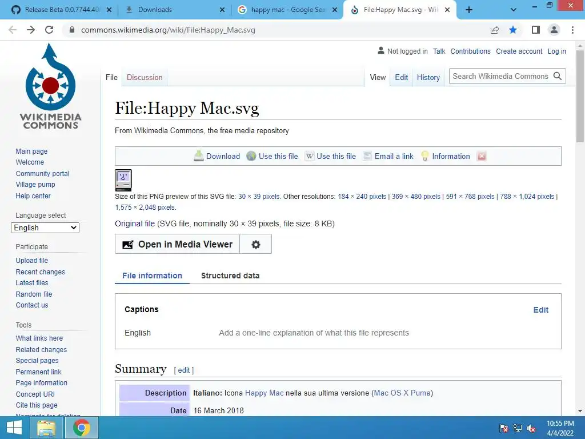Click the share page icon in address bar
The width and height of the screenshot is (585, 439).
coord(495,30)
